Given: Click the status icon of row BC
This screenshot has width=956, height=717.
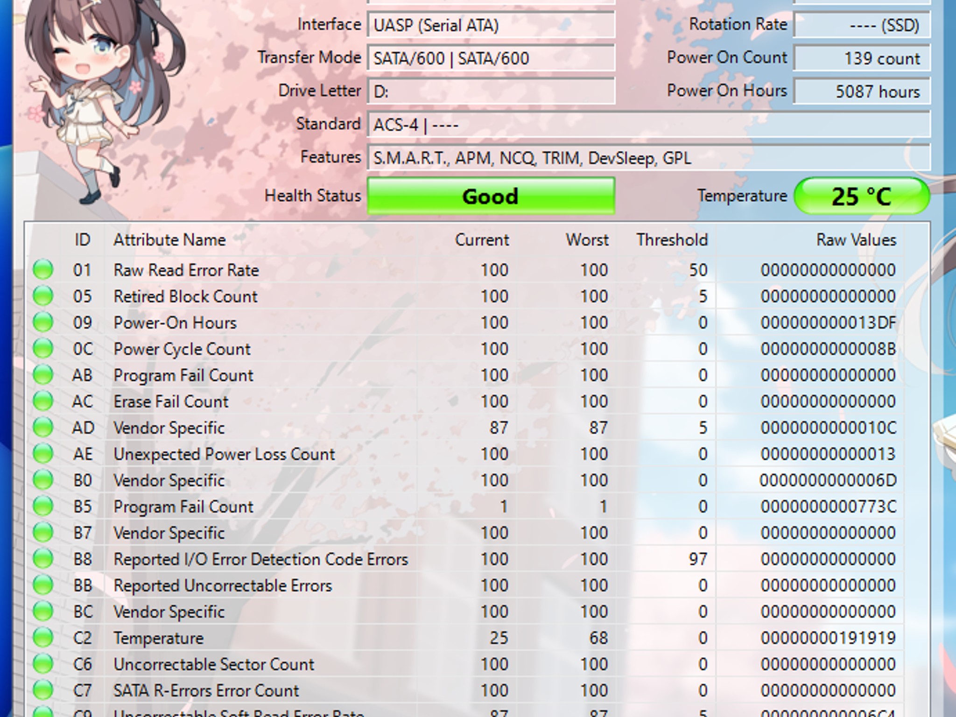Looking at the screenshot, I should pyautogui.click(x=43, y=612).
